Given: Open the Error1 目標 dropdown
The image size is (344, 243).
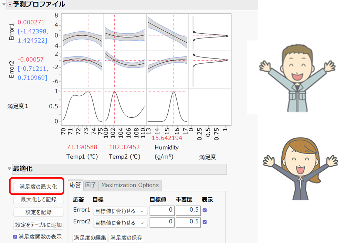Looking at the screenshot, I should (x=120, y=210).
